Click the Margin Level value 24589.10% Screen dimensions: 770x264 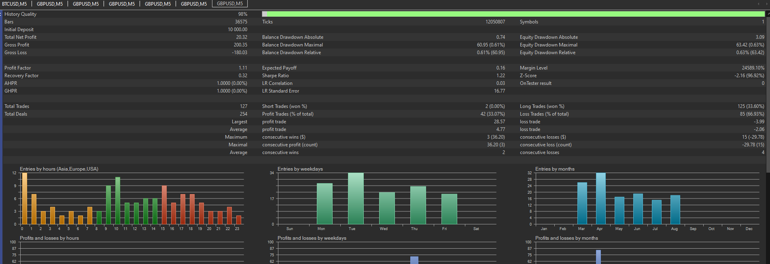click(x=753, y=68)
